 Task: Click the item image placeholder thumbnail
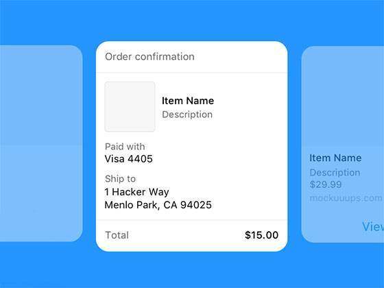(x=130, y=107)
